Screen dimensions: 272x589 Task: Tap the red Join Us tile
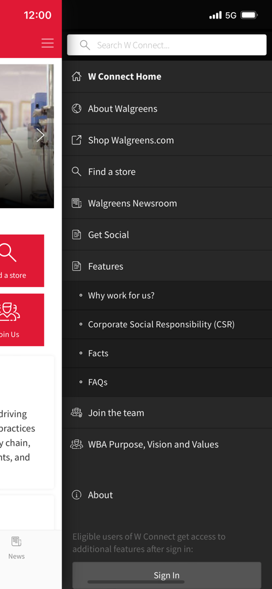point(22,320)
